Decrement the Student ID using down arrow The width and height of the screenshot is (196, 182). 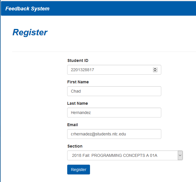click(155, 71)
